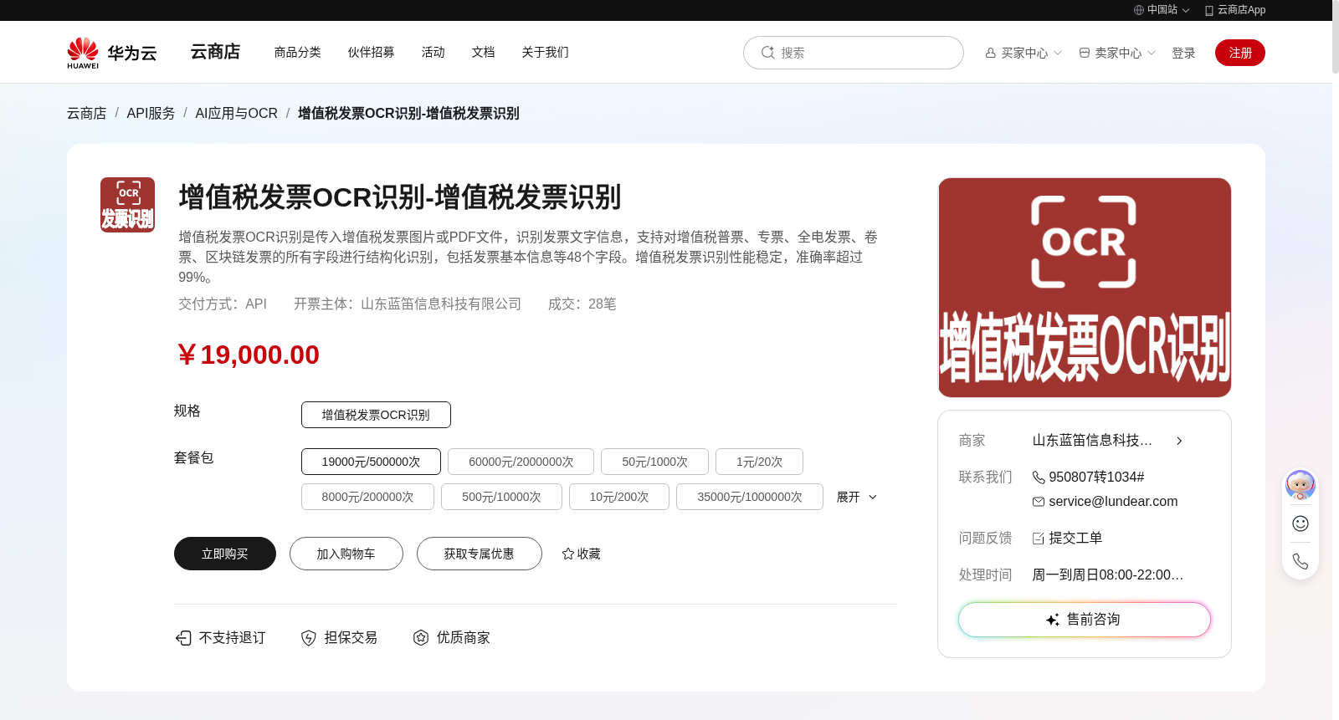The width and height of the screenshot is (1339, 720).
Task: Open the 中国站 region dropdown
Action: [x=1162, y=10]
